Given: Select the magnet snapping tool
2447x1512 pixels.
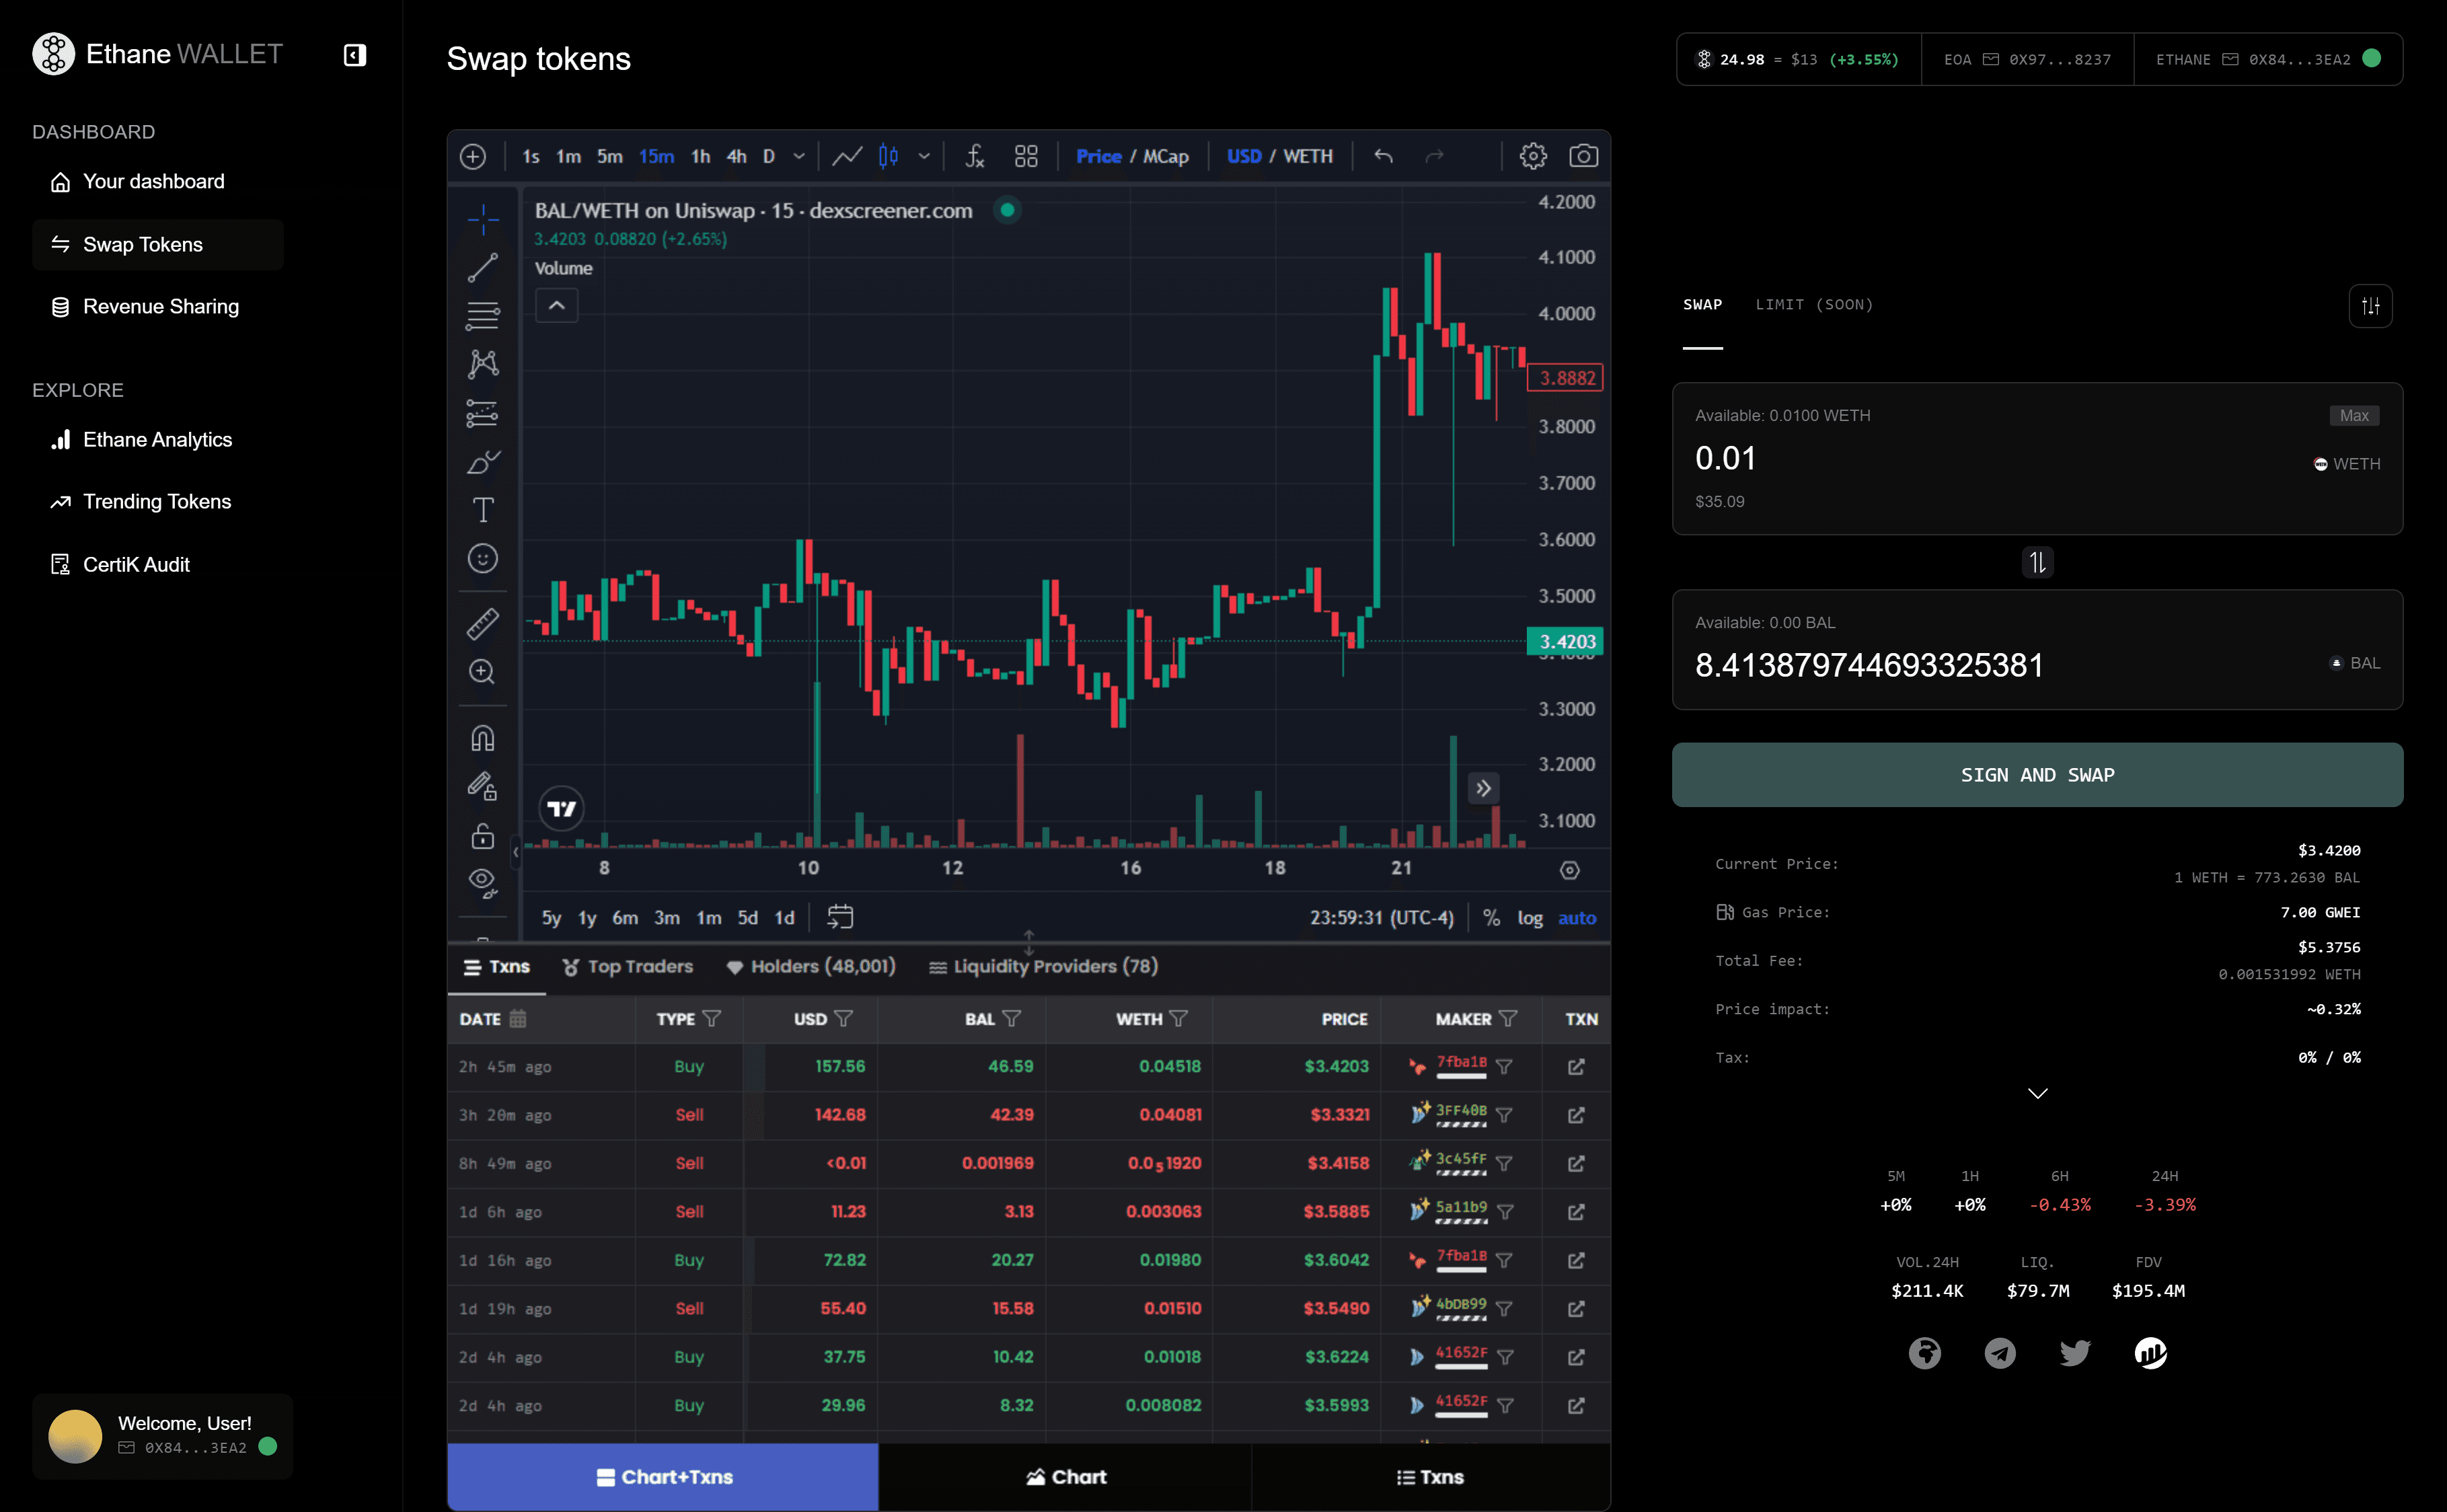Looking at the screenshot, I should tap(482, 738).
